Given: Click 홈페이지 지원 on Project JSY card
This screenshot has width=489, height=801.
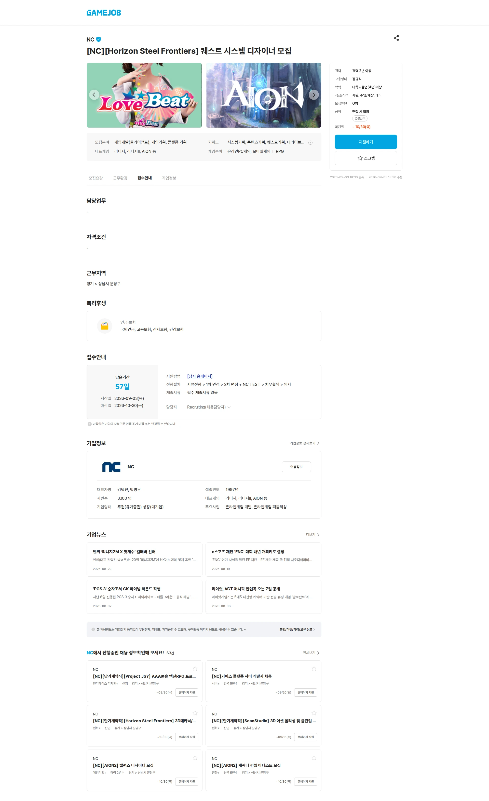Looking at the screenshot, I should click(x=187, y=693).
